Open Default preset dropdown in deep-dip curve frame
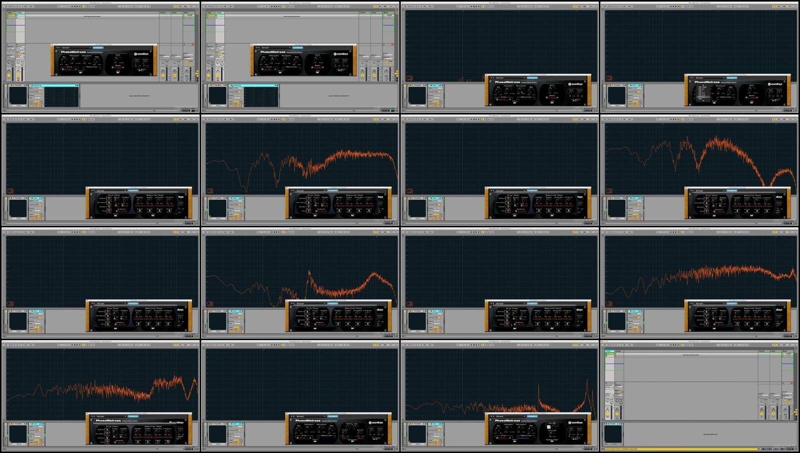 (x=709, y=190)
